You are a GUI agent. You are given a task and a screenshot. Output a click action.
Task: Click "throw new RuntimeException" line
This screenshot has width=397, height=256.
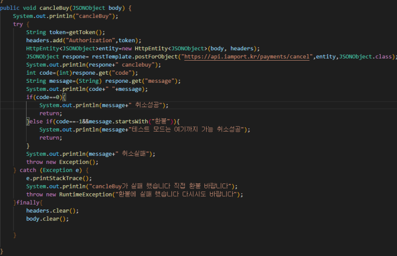[x=135, y=194]
